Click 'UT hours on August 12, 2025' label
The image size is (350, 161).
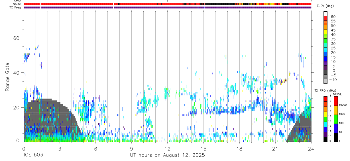(168, 155)
